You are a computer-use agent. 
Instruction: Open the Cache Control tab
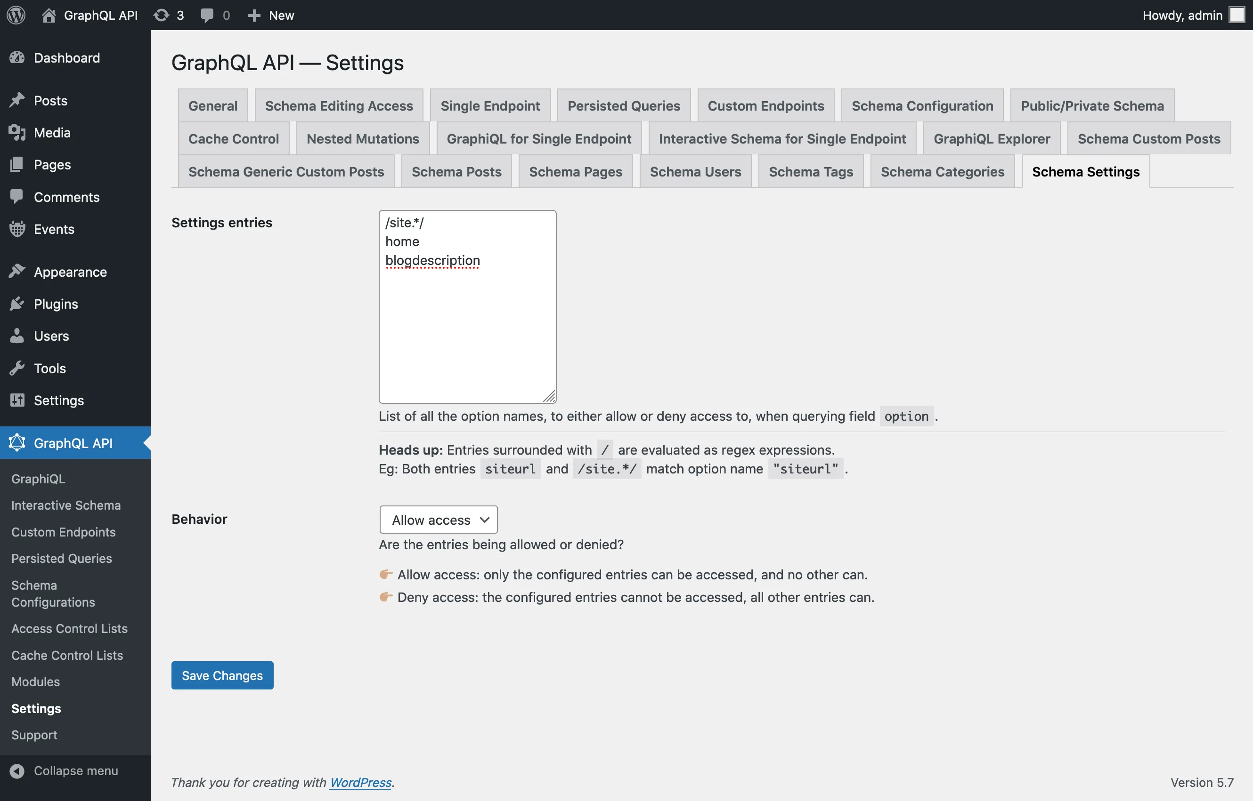click(x=234, y=138)
